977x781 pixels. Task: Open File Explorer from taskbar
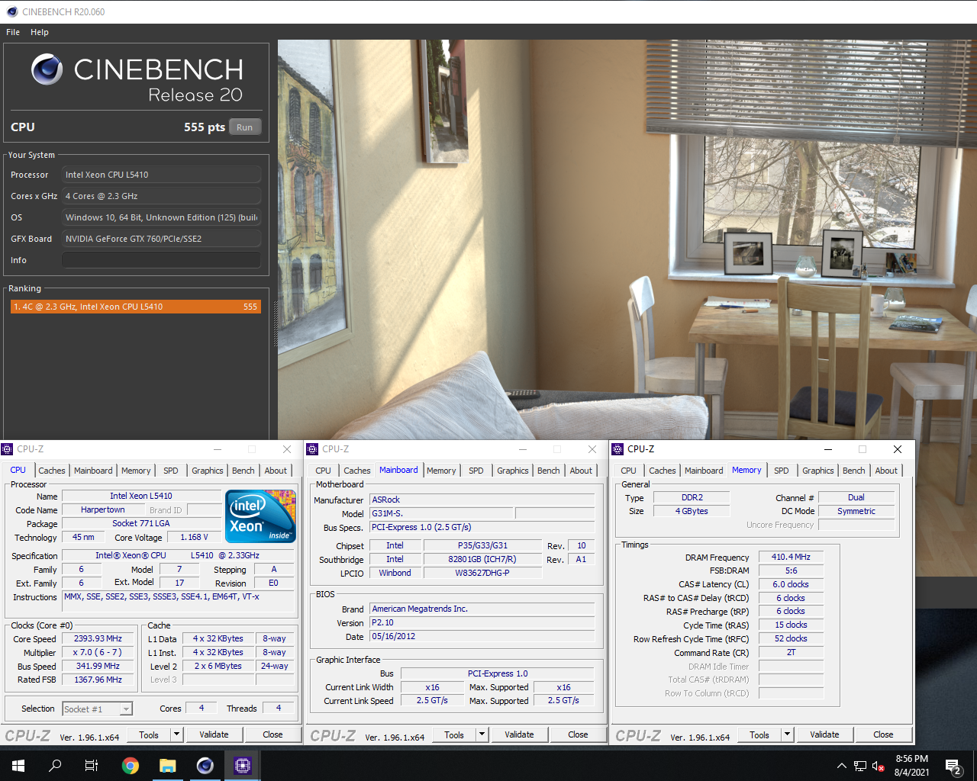(168, 766)
